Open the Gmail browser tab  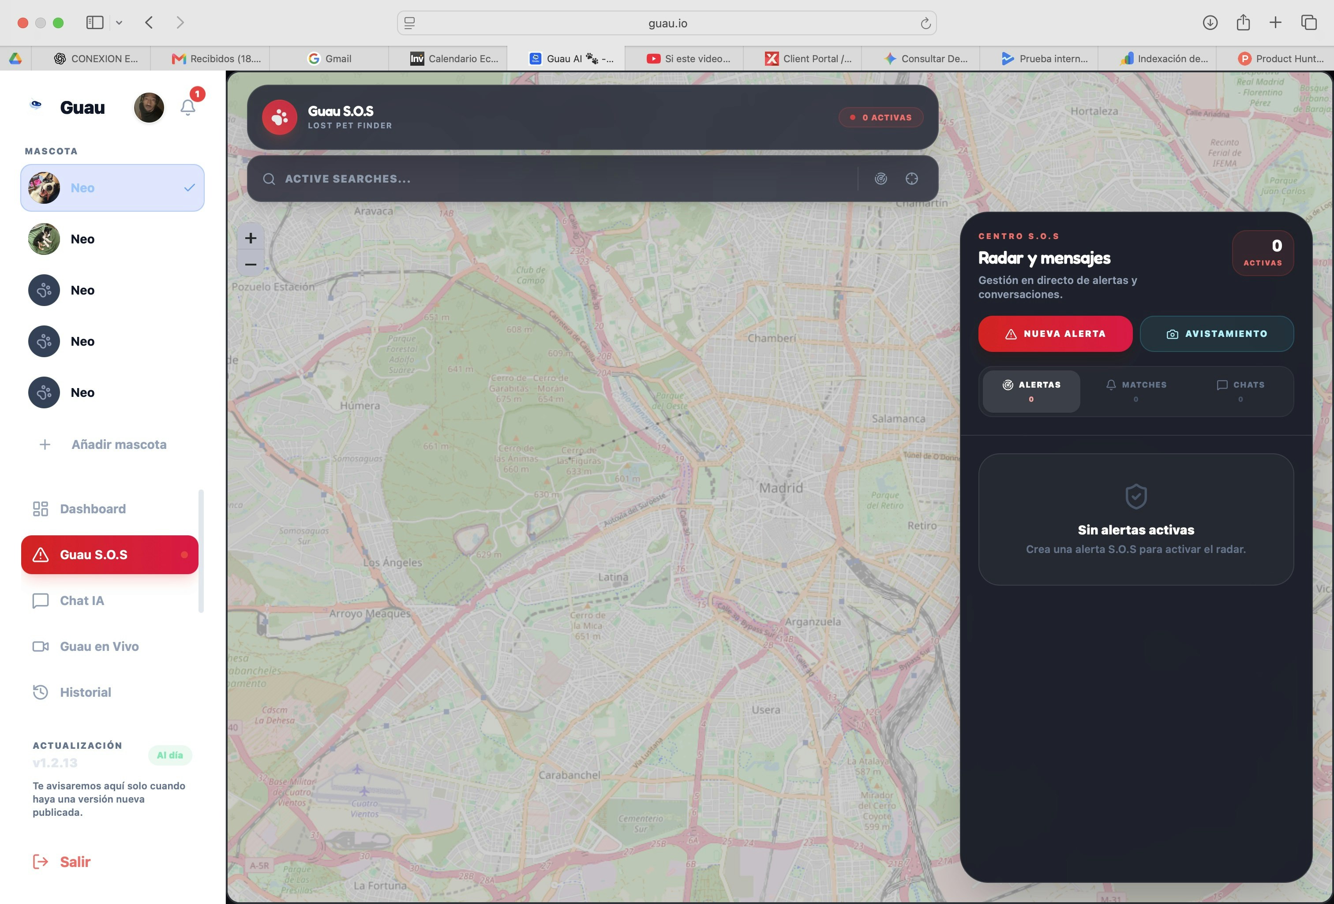click(x=330, y=59)
